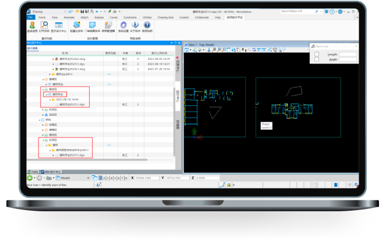Toggle the Angle checkbox in Place Line dialog
This screenshot has height=241, width=386.
tap(317, 59)
